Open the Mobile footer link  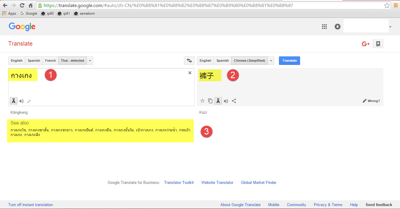tap(274, 205)
